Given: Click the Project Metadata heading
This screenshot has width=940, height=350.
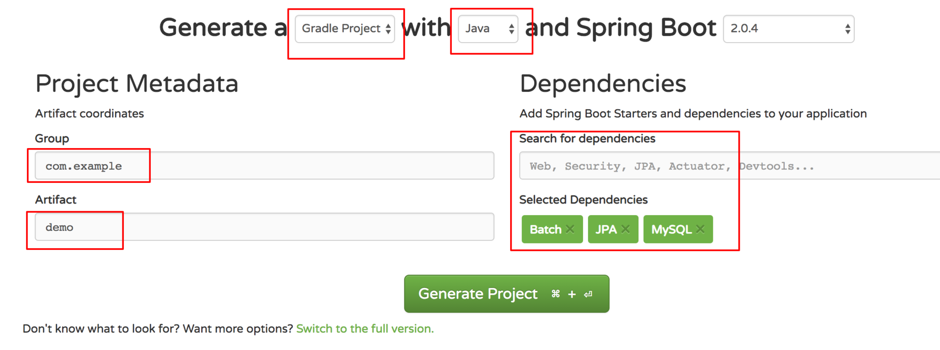Looking at the screenshot, I should 137,84.
